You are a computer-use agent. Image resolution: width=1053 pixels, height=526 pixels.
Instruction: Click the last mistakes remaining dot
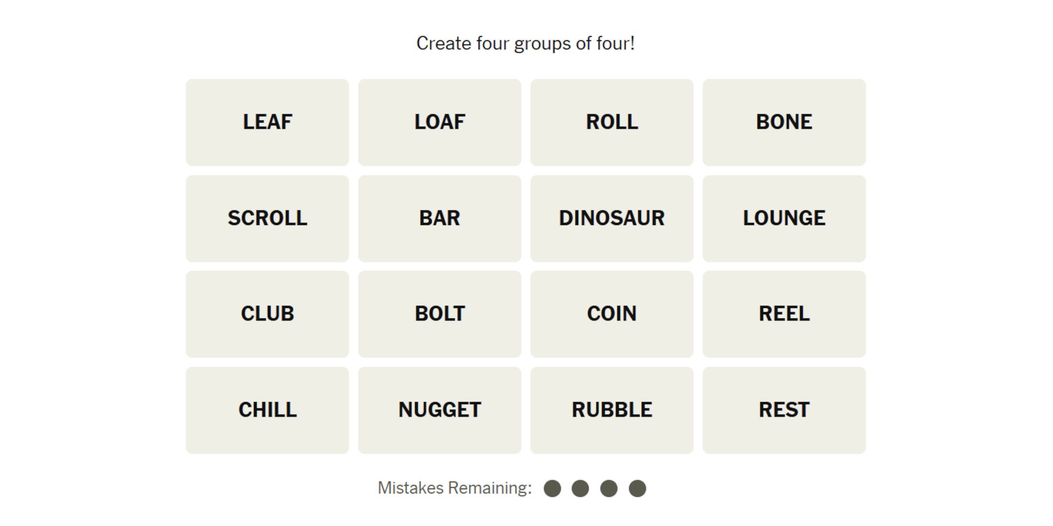click(637, 489)
